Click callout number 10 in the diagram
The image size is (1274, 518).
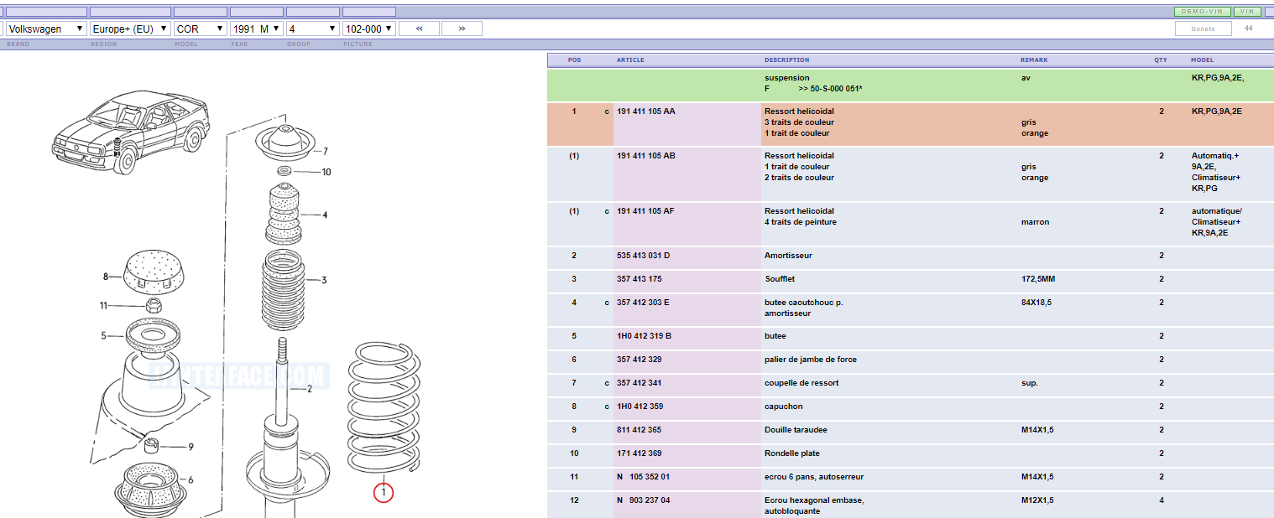point(326,172)
